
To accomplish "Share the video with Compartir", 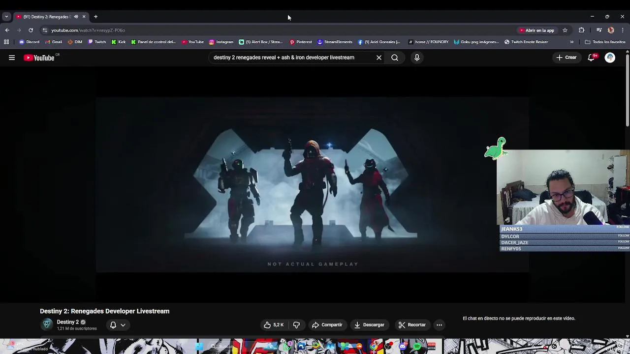I will coord(327,324).
